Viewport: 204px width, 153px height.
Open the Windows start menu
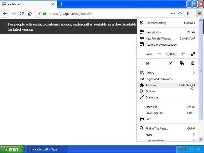coord(12,149)
